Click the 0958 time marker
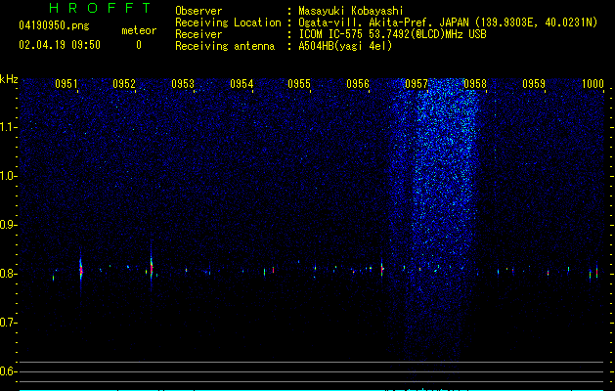The image size is (615, 391). 475,83
